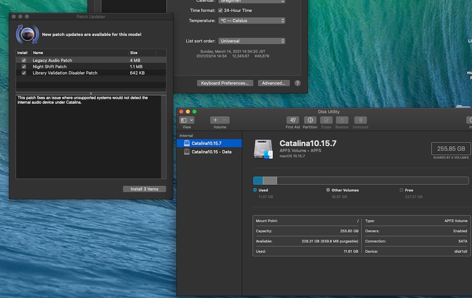Select Catalina10.15.7 volume in sidebar
Image resolution: width=472 pixels, height=298 pixels.
pyautogui.click(x=209, y=143)
